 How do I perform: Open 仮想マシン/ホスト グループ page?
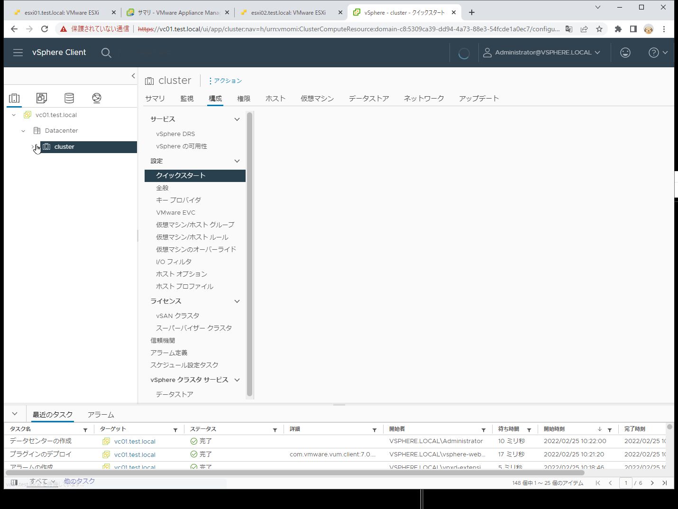195,225
